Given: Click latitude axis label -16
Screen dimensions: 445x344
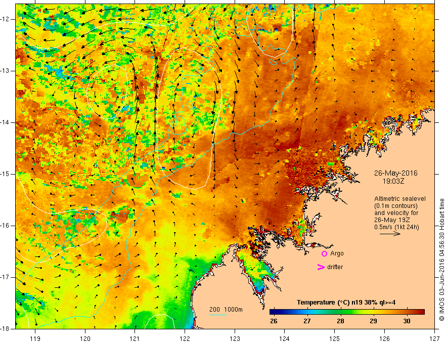Looking at the screenshot, I should tap(5, 226).
